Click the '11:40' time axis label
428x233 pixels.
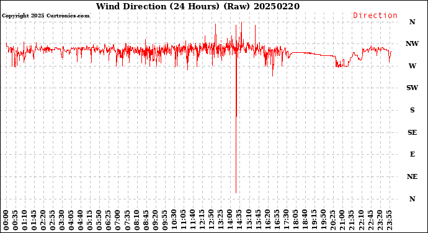click(x=192, y=221)
